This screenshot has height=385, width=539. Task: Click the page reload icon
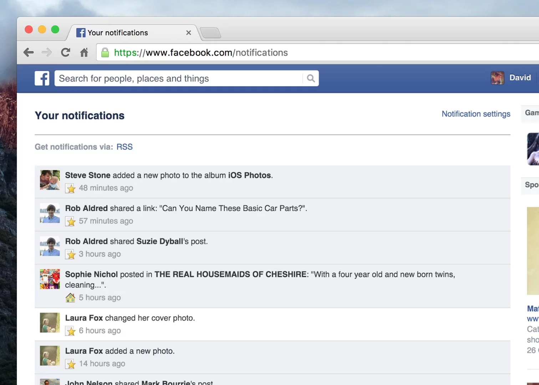[65, 52]
